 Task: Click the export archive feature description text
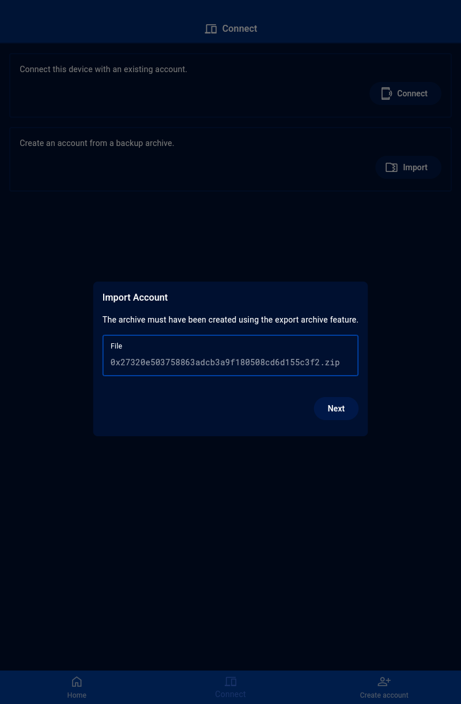(x=231, y=320)
